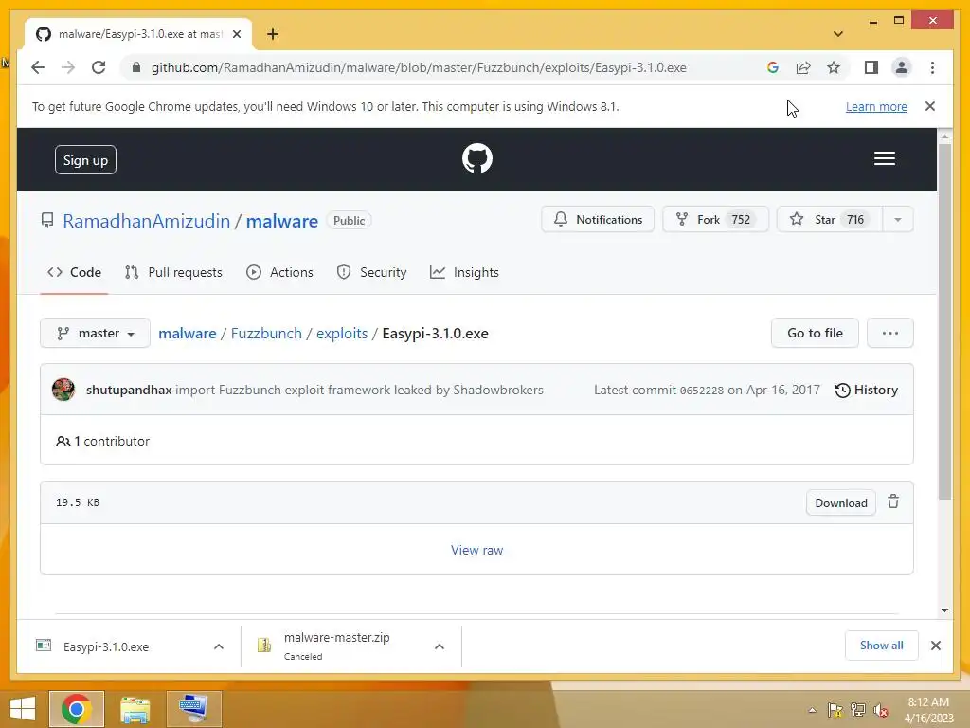Click the Google search icon in address bar
This screenshot has height=728, width=970.
(x=773, y=67)
